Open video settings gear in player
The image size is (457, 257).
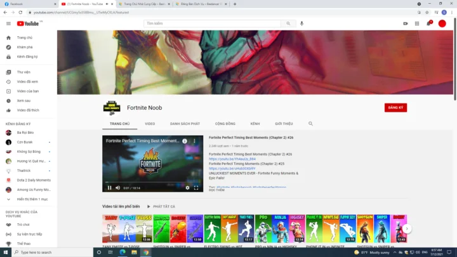[x=187, y=188]
